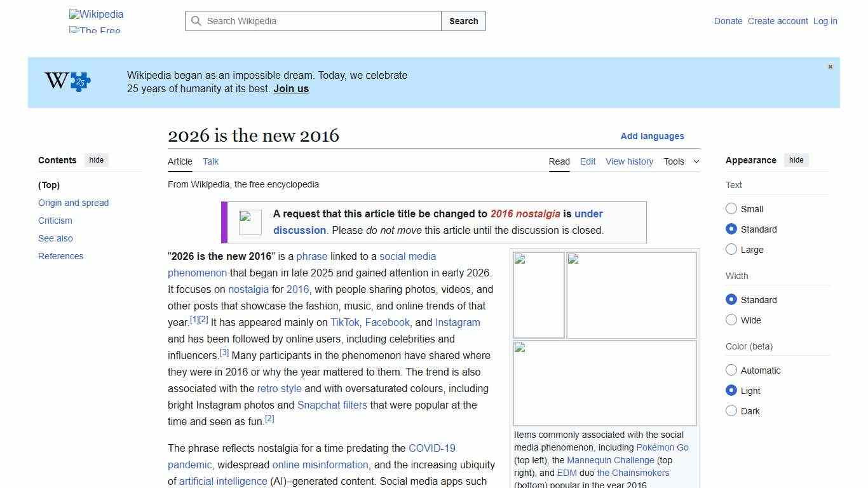This screenshot has width=868, height=488.
Task: Dismiss the anniversary banner
Action: pos(830,66)
